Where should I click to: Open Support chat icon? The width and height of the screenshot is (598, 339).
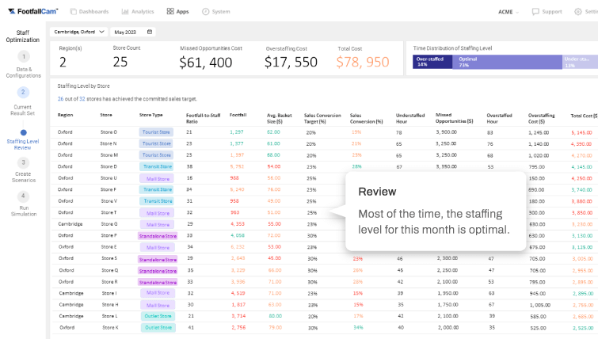pyautogui.click(x=535, y=11)
